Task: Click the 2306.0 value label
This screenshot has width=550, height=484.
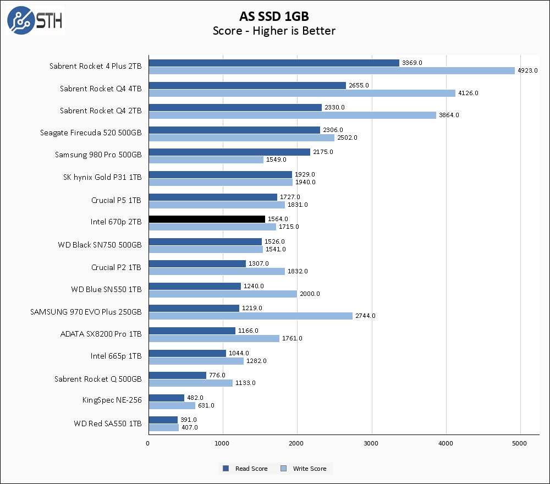Action: click(x=333, y=130)
